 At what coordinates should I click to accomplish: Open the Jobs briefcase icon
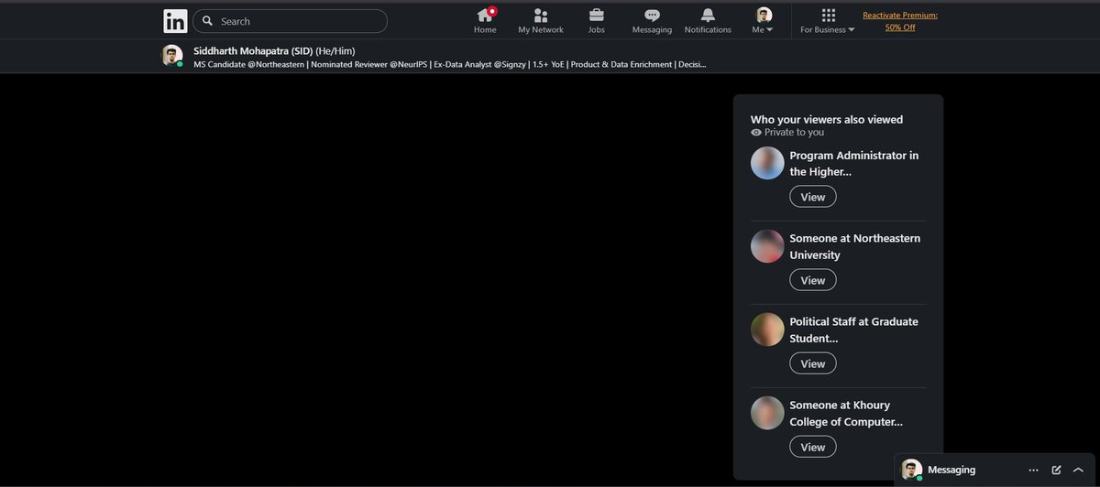596,15
